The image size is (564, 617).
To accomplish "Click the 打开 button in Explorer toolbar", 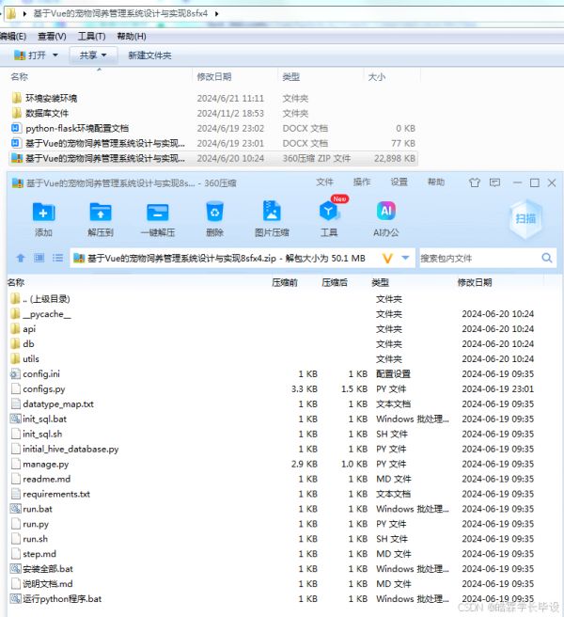I will 30,55.
